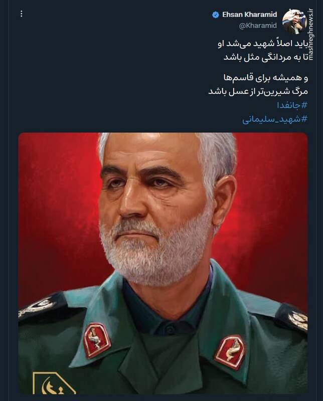
Task: Open the #جانفدا hashtag
Action: (x=292, y=105)
